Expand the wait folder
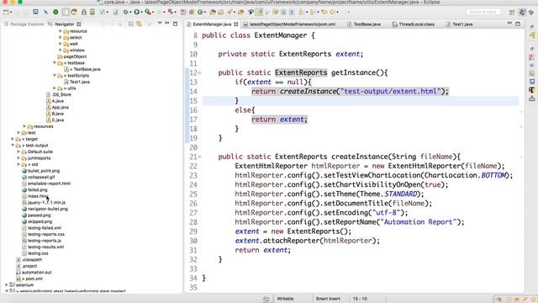 (x=61, y=44)
